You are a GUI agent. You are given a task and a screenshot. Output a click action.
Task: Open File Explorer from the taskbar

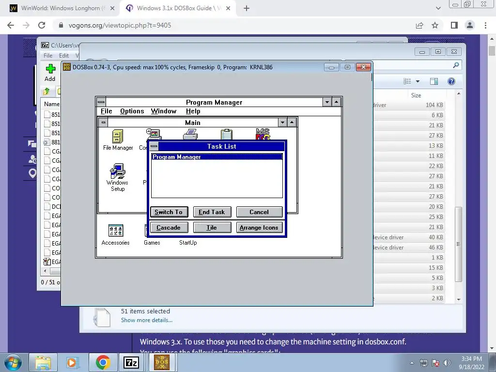pos(43,362)
